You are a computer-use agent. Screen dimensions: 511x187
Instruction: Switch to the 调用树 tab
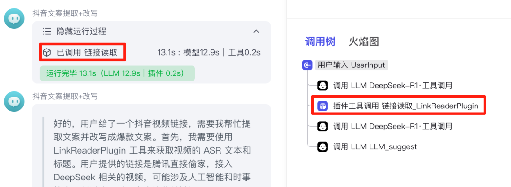(x=320, y=41)
